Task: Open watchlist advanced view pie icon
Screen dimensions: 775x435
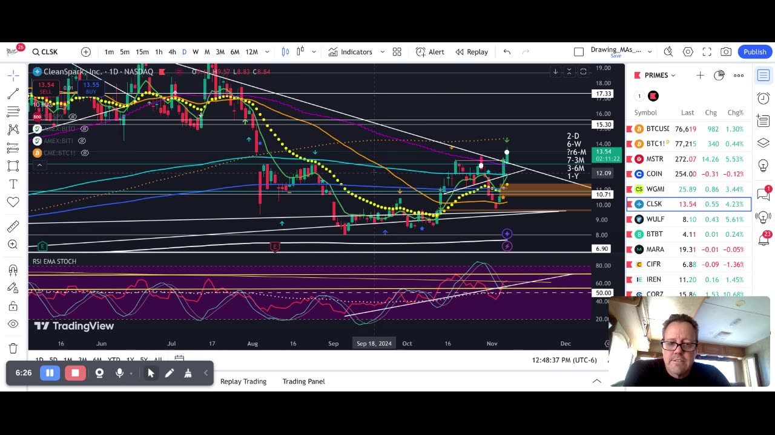Action: coord(719,75)
